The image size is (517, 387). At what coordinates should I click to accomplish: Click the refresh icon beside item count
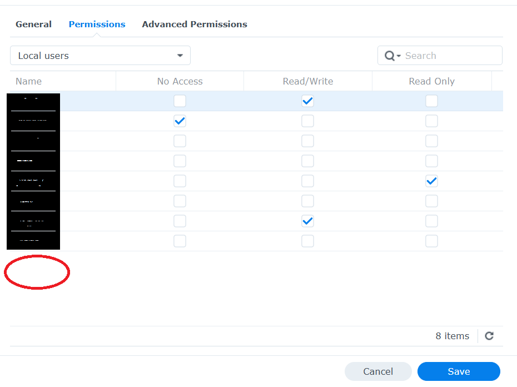point(489,336)
